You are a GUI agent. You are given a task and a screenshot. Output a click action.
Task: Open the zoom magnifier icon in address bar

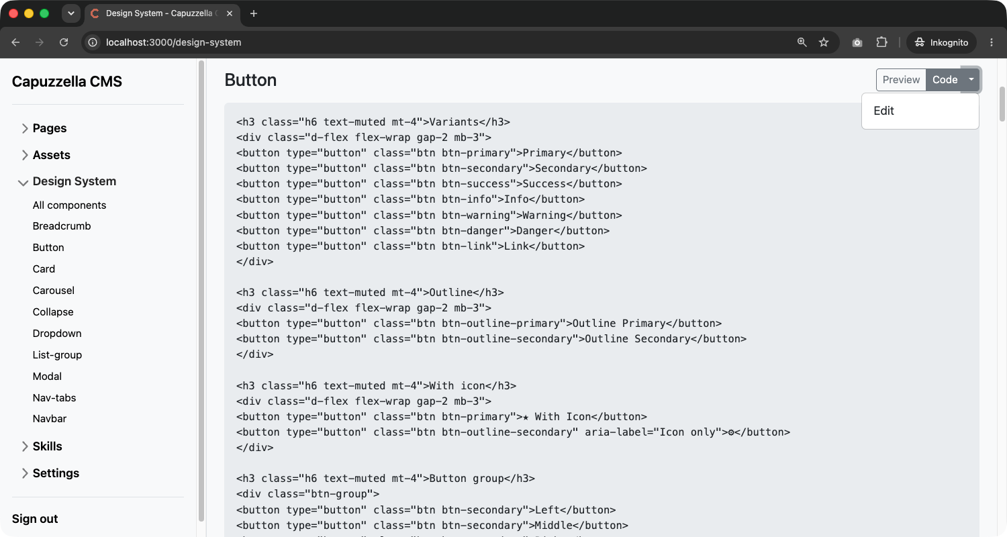[x=802, y=42]
